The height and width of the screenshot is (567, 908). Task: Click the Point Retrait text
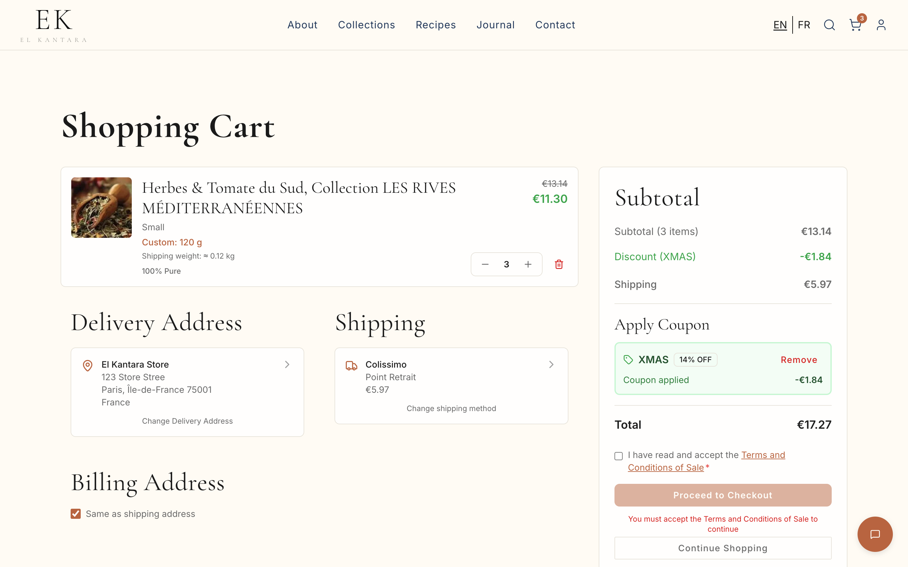pyautogui.click(x=391, y=377)
